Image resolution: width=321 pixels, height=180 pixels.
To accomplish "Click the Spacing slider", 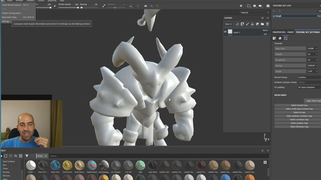I will pyautogui.click(x=89, y=8).
